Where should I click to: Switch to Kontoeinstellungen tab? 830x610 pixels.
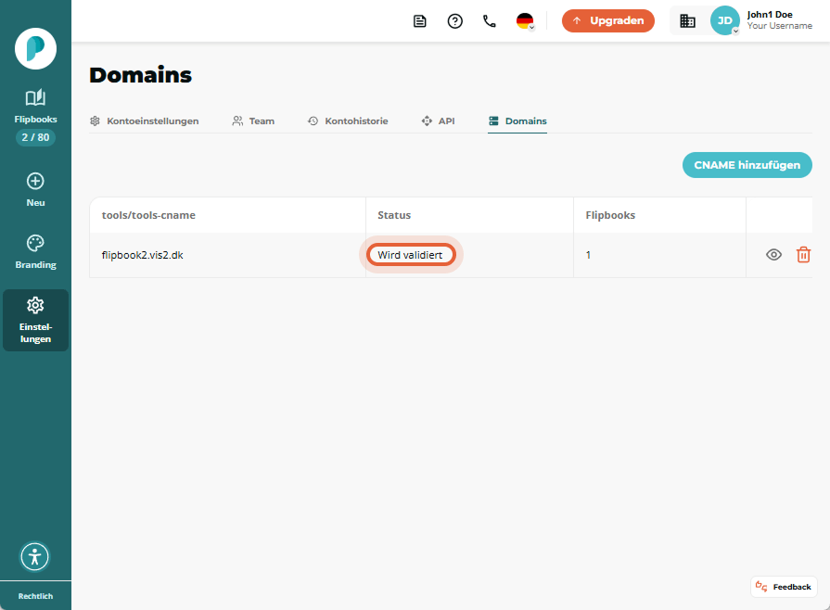pos(144,121)
